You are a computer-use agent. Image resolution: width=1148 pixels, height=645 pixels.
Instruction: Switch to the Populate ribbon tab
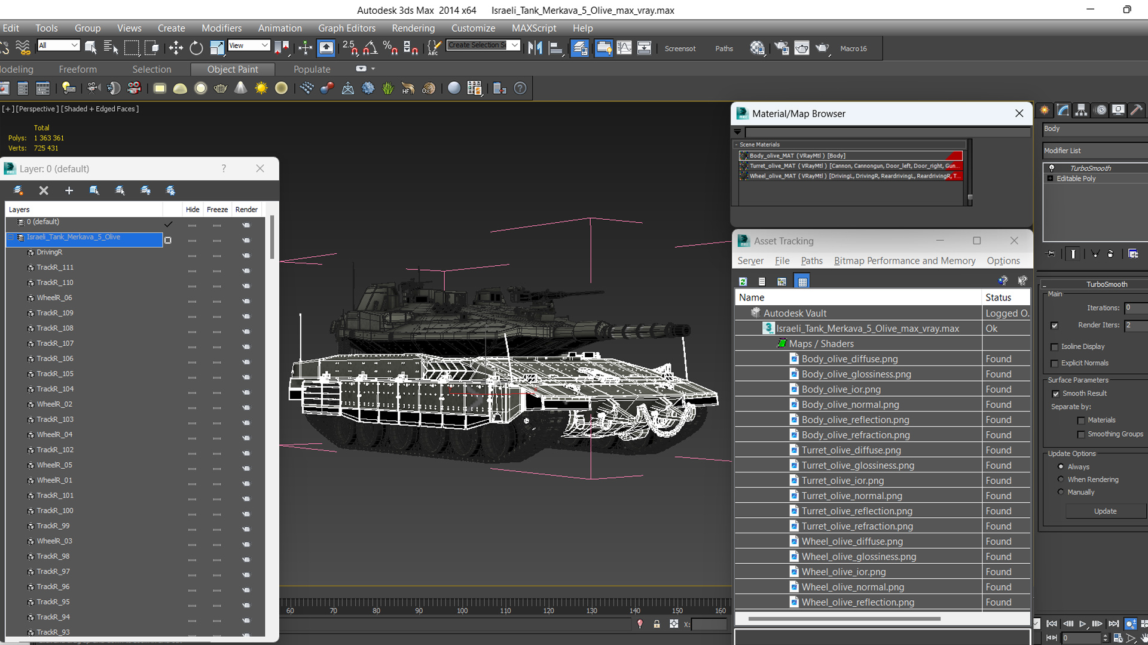312,69
